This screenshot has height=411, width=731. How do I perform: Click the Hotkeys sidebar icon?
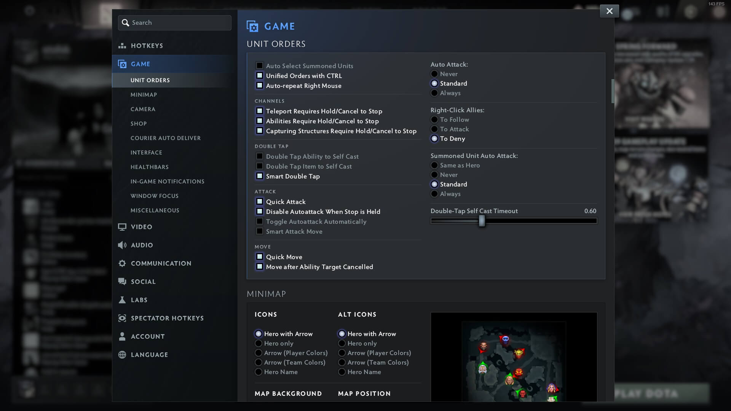pyautogui.click(x=122, y=46)
